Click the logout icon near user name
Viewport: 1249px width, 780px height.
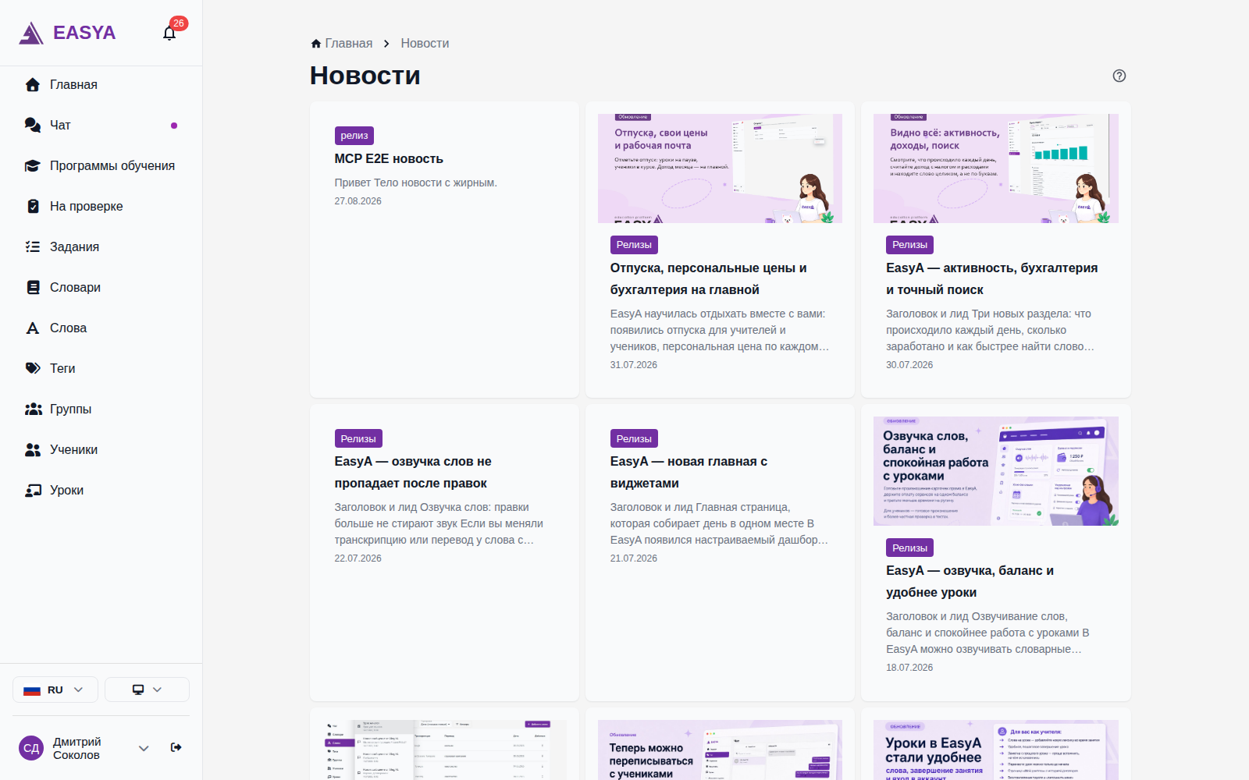(x=176, y=747)
